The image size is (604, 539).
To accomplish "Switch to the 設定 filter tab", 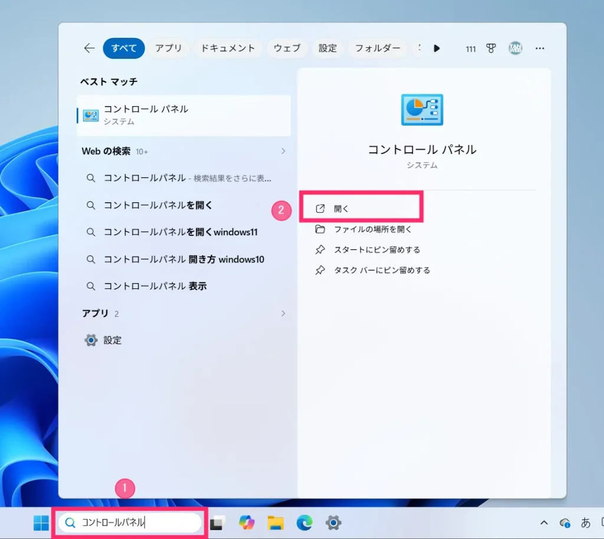I will click(327, 48).
